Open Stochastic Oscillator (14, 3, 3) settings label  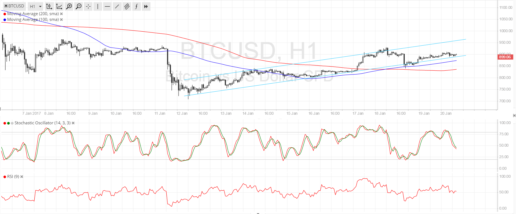click(42, 123)
